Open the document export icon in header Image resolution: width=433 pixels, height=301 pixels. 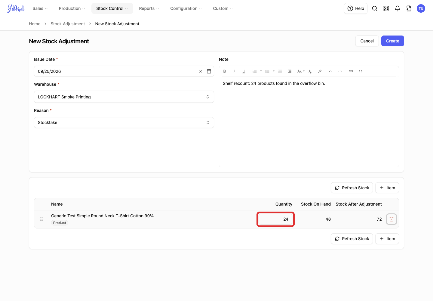(x=409, y=8)
